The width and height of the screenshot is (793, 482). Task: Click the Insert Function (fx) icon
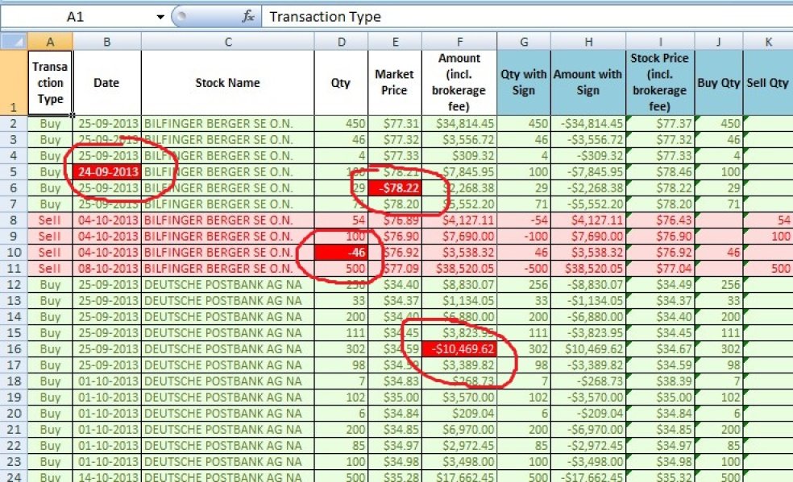(x=247, y=16)
